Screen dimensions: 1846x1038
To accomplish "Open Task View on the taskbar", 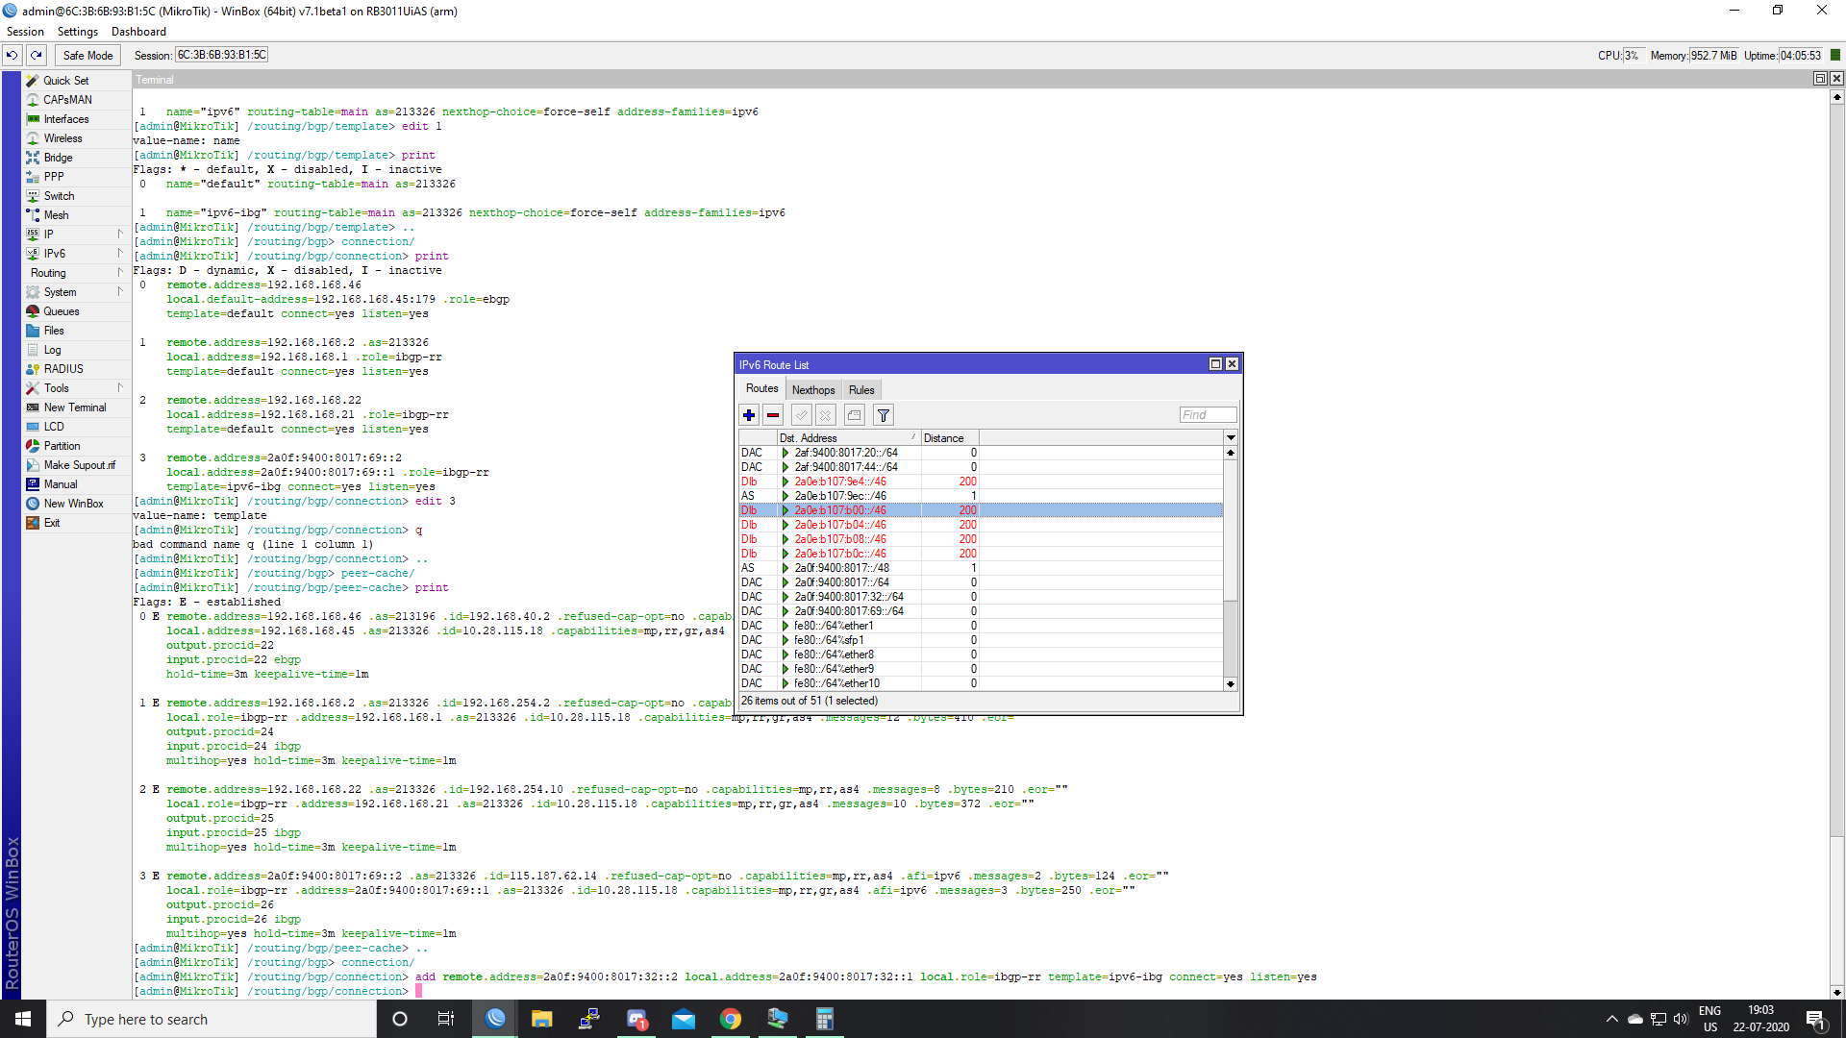I will [446, 1019].
